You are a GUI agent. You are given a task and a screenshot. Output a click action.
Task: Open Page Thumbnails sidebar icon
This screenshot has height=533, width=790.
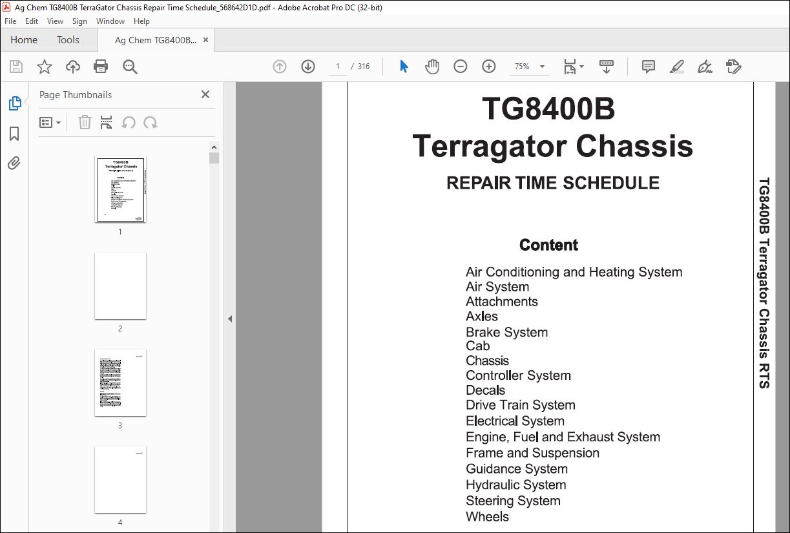(x=14, y=103)
